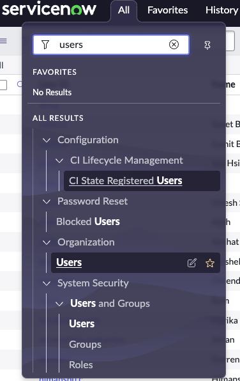Pin the All menu panel
The height and width of the screenshot is (381, 240).
pyautogui.click(x=207, y=45)
